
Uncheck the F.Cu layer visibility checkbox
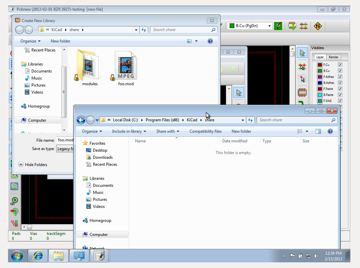[340, 65]
